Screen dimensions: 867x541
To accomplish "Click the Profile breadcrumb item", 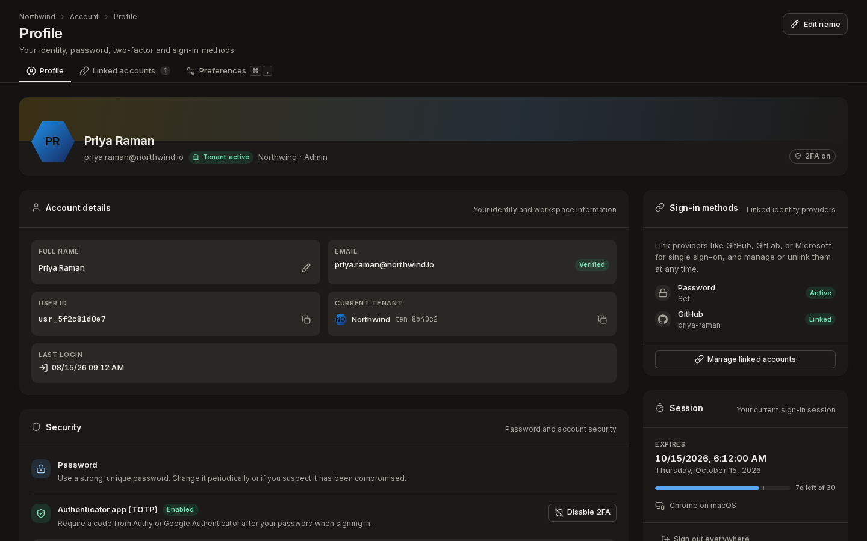I will click(x=125, y=17).
